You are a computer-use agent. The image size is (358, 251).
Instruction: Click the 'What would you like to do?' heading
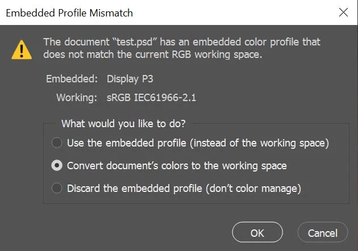[123, 123]
